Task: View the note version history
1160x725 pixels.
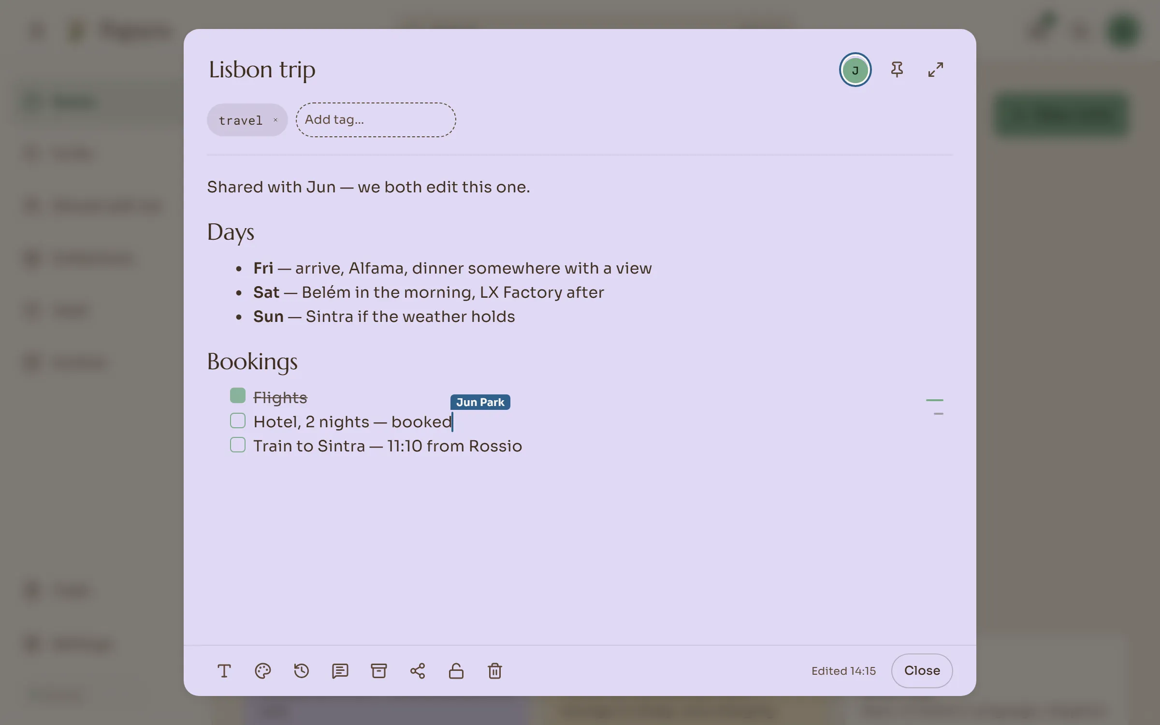Action: click(x=302, y=671)
